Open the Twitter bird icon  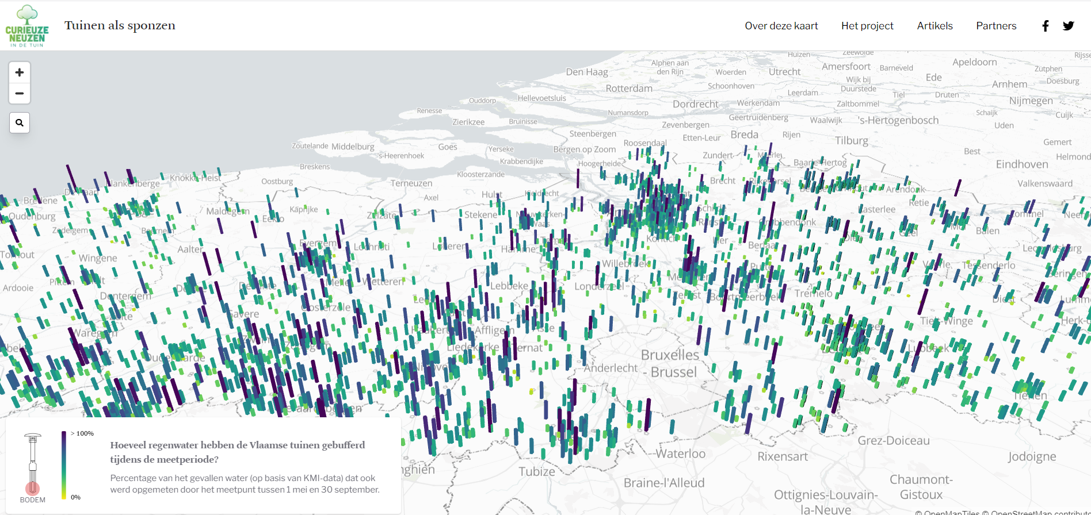(x=1069, y=26)
